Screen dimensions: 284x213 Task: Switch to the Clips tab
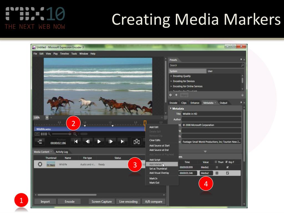coord(184,103)
